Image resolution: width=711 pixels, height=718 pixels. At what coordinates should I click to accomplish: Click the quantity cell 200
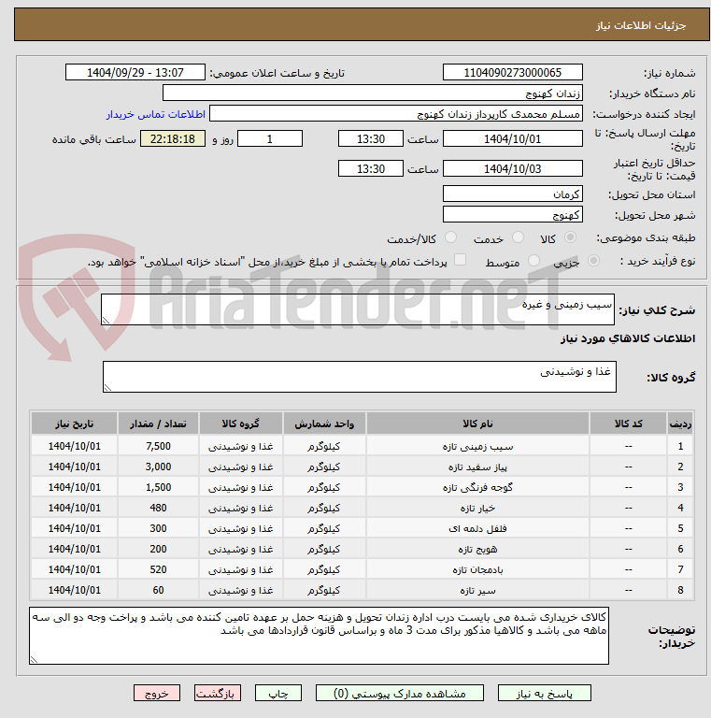158,549
